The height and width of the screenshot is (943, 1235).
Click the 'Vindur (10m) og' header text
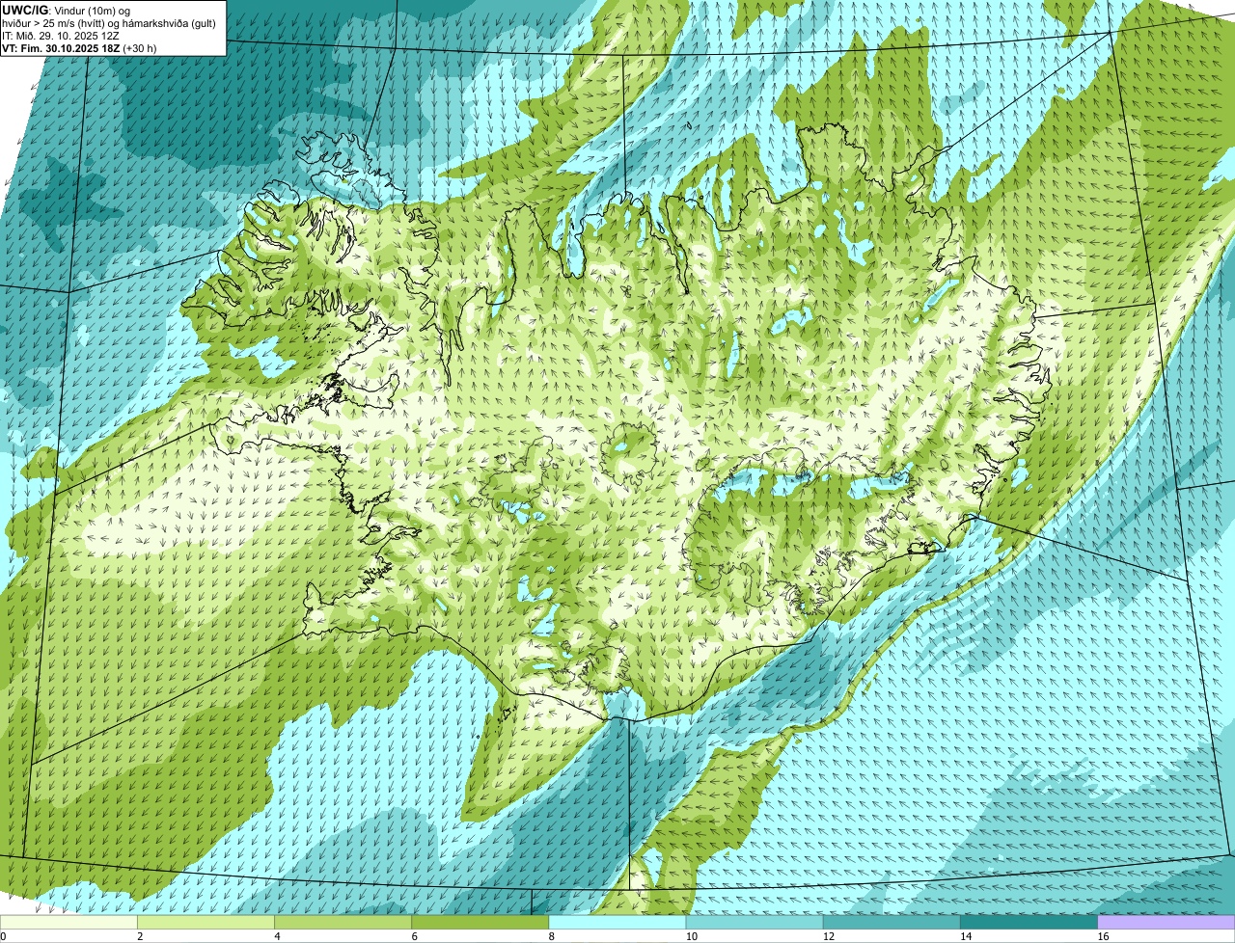[92, 12]
